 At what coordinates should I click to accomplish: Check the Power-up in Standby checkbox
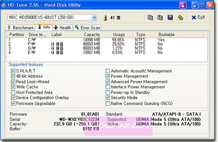tap(108, 92)
